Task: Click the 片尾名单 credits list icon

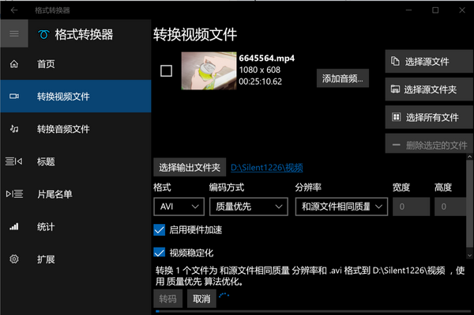Action: 14,194
